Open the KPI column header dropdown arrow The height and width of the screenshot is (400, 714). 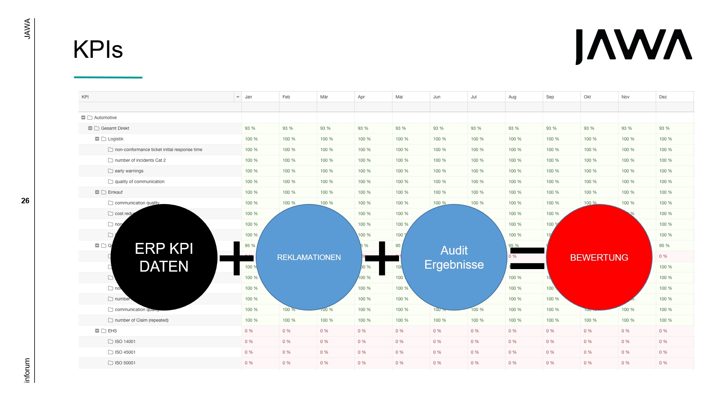[238, 97]
